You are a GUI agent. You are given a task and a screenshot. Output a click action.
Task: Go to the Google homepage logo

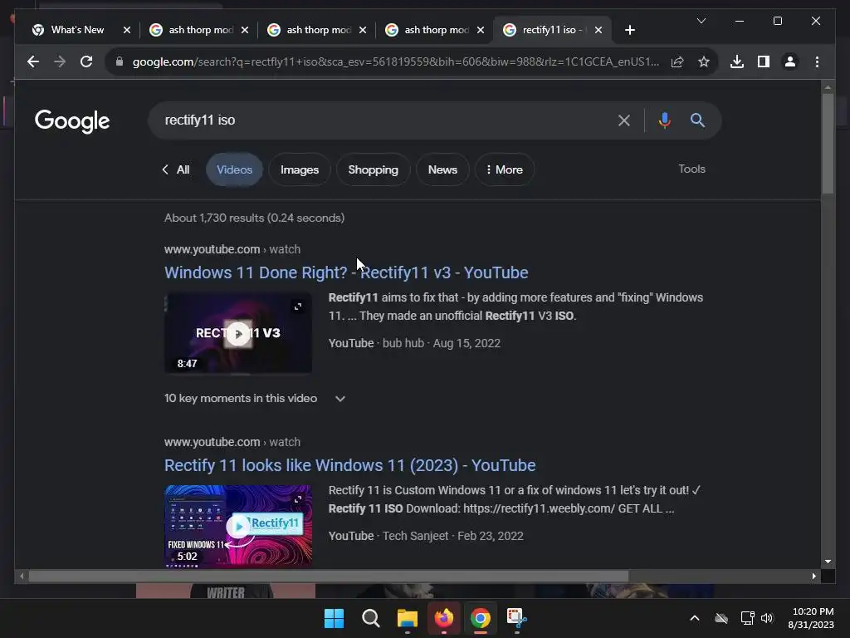72,121
